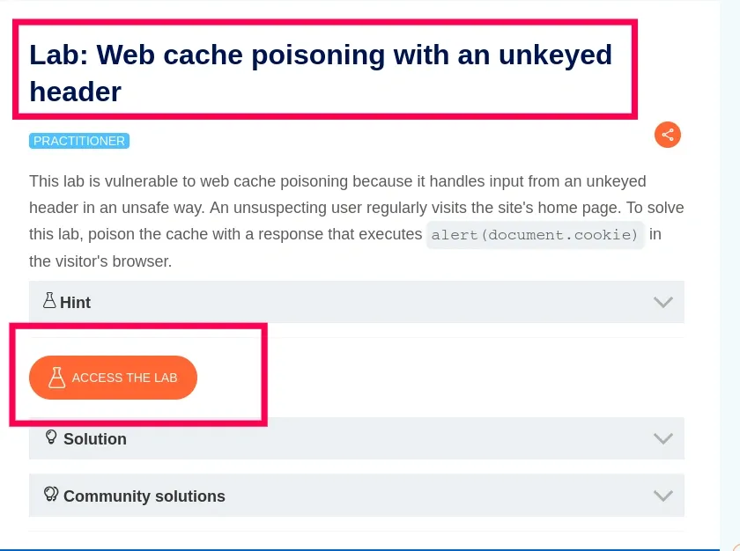This screenshot has height=551, width=740.
Task: Click the flask icon inside the orange lab button
Action: (x=56, y=377)
